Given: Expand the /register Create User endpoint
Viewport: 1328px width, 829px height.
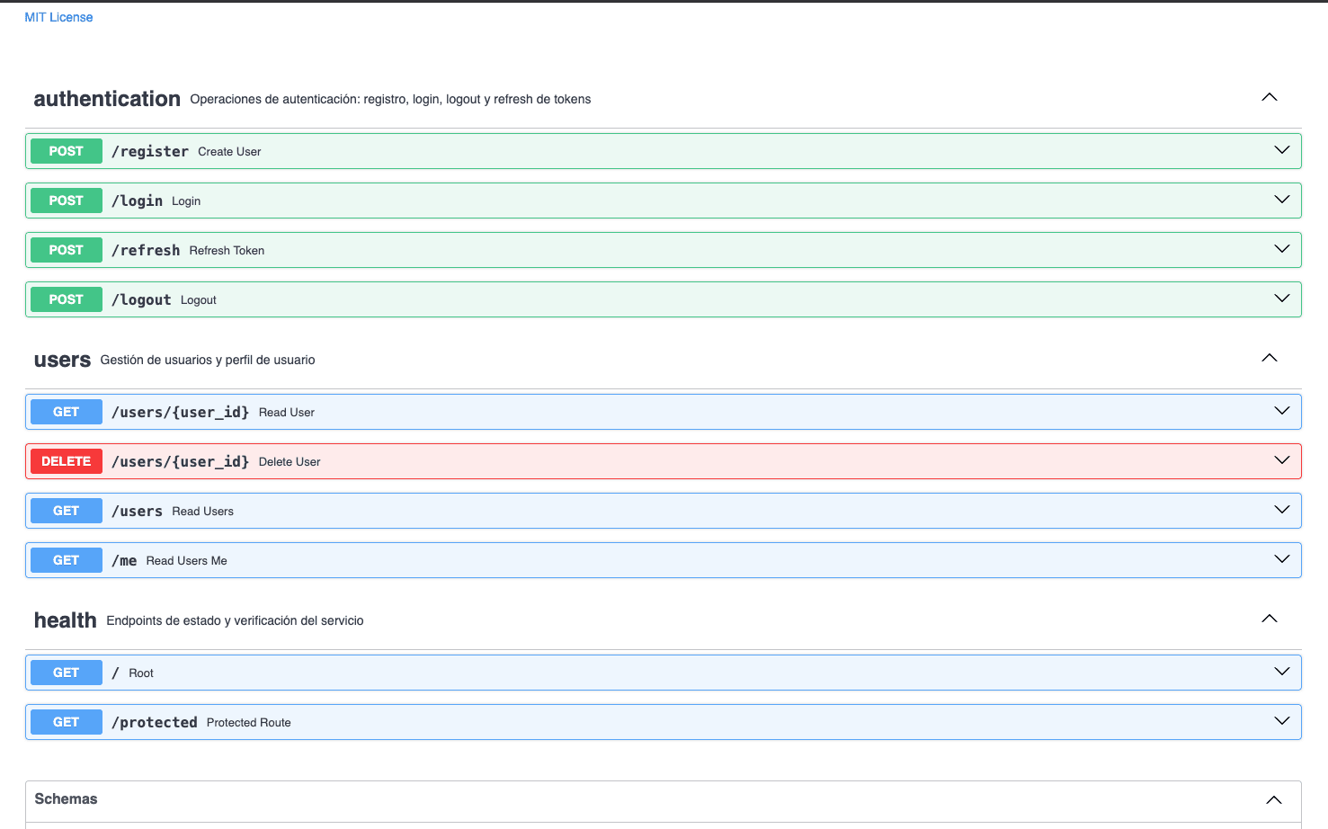Looking at the screenshot, I should click(1281, 150).
